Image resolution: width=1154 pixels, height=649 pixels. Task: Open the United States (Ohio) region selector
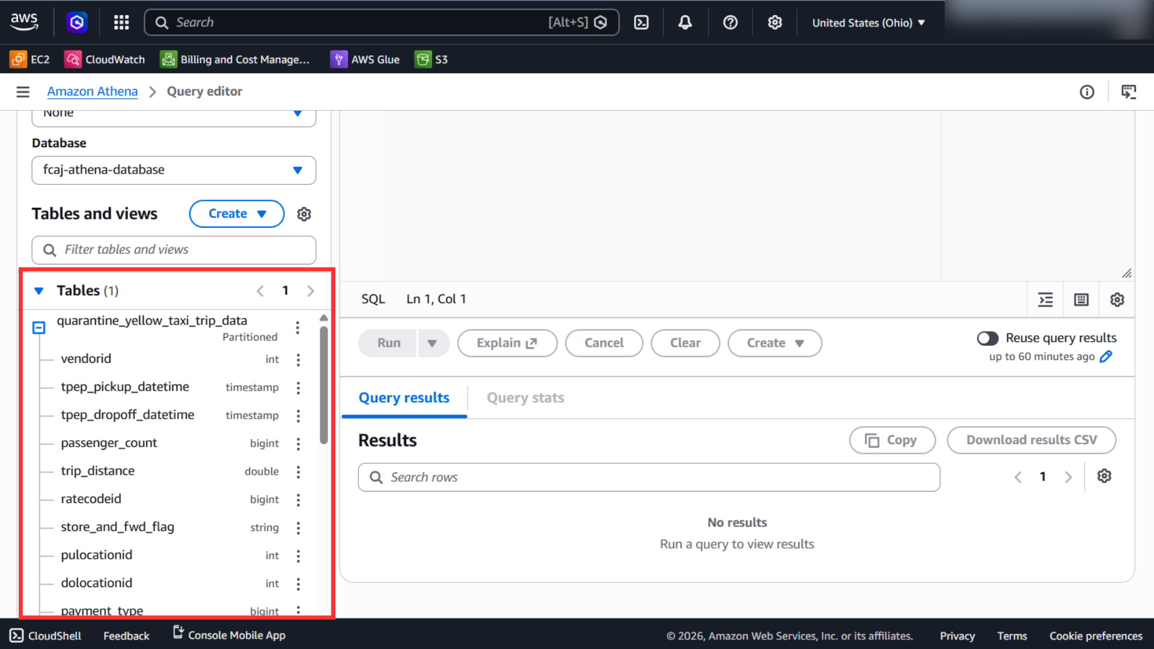click(x=869, y=23)
